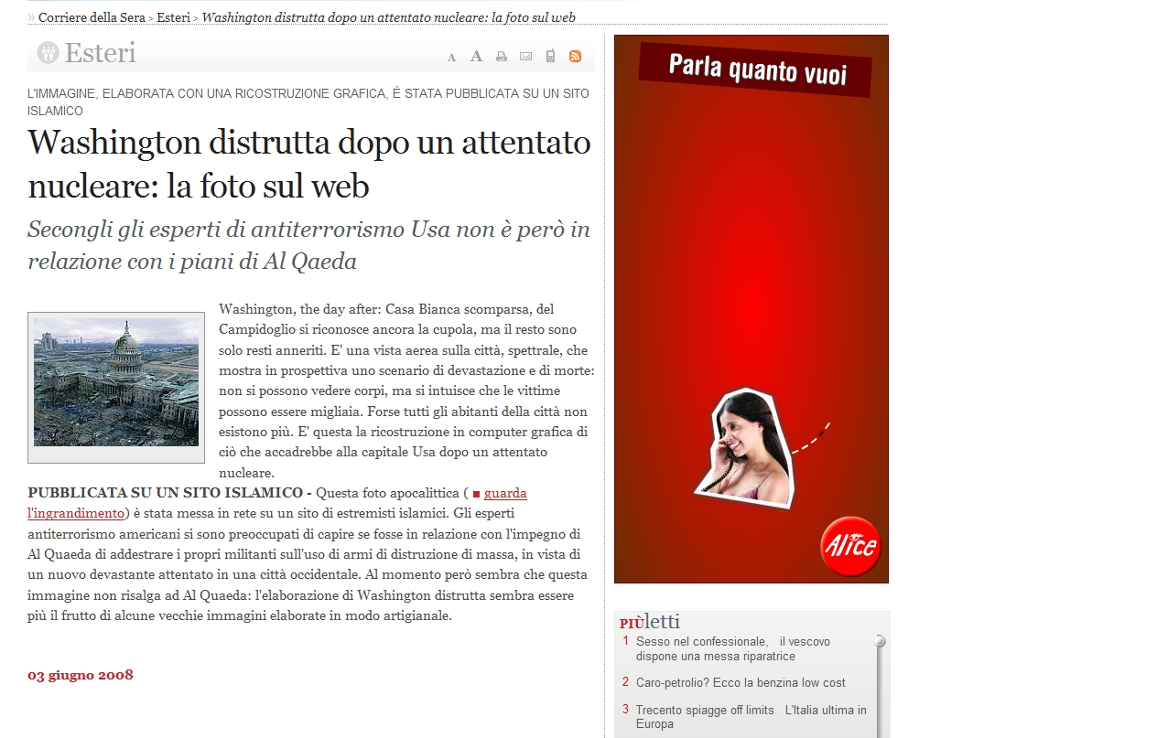
Task: Open 'Caro-petrolio? Ecco la benzina low cost'
Action: click(741, 683)
